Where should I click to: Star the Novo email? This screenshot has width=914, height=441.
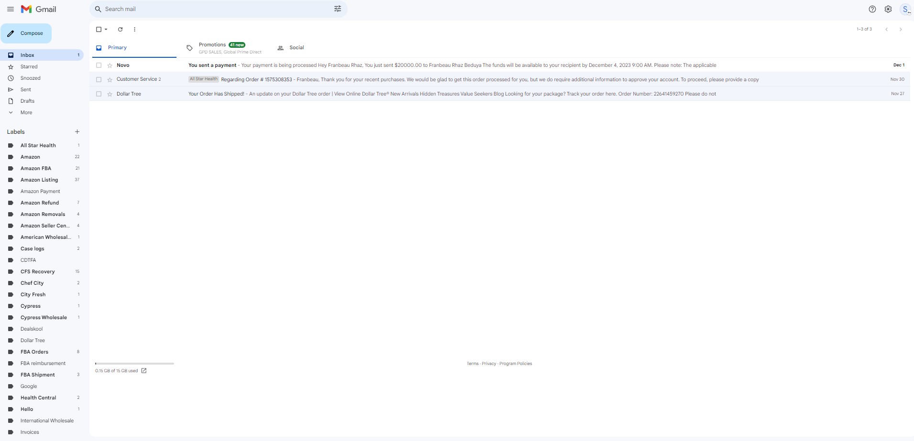tap(110, 65)
